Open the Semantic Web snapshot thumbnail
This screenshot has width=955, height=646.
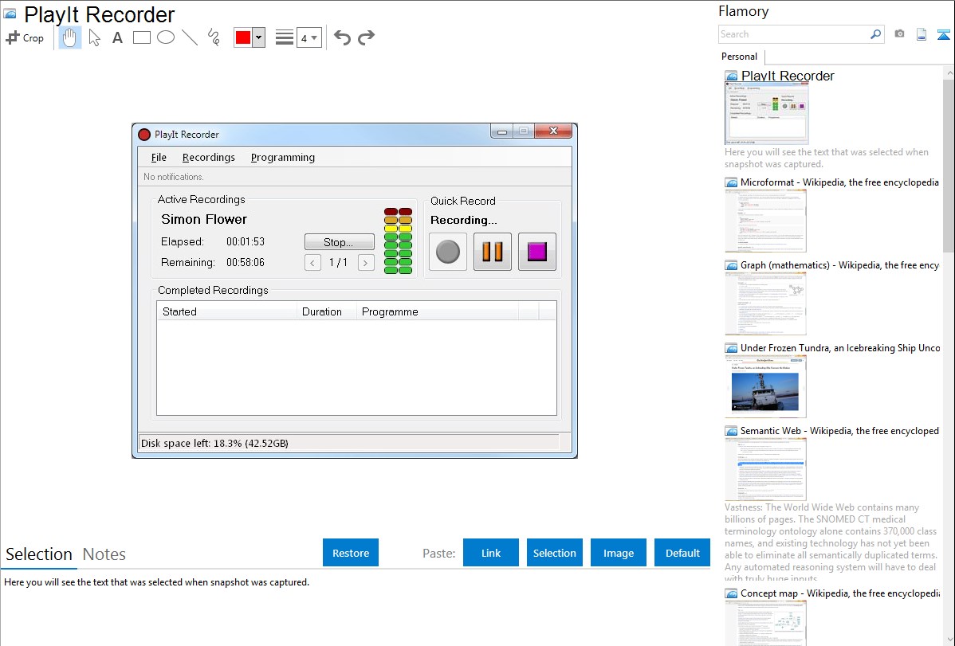[765, 469]
